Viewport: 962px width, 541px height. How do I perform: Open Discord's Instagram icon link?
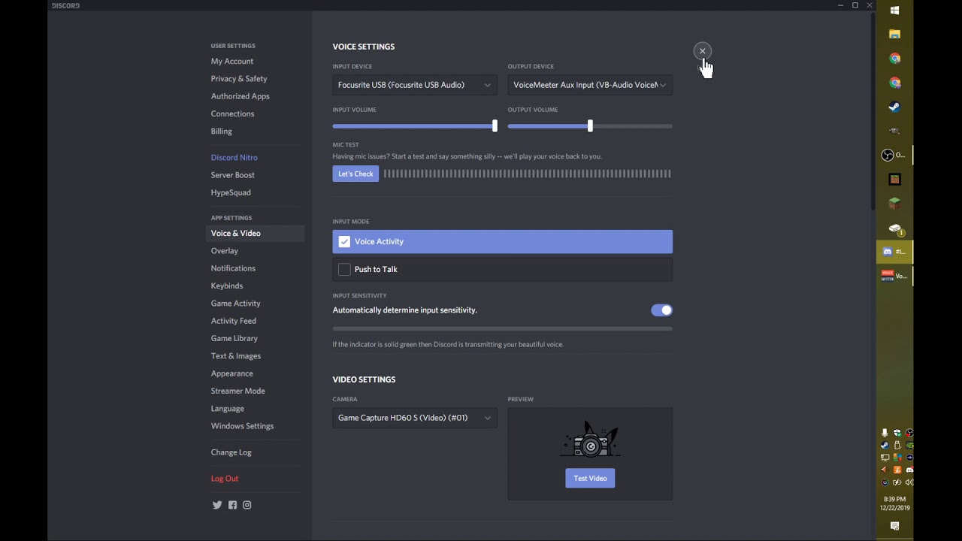point(247,505)
